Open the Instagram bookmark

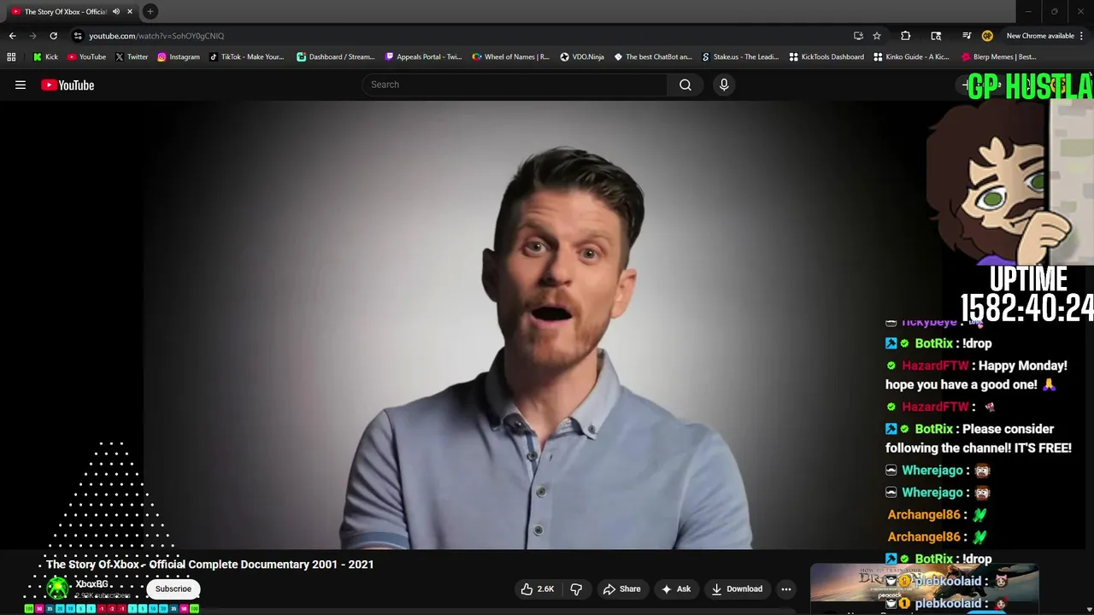coord(178,56)
